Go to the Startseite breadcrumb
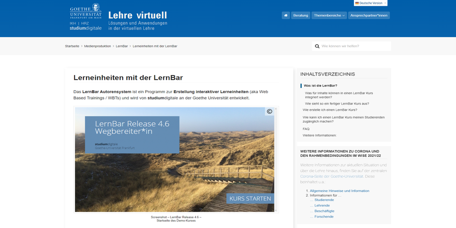Viewport: 456px width, 228px height. coord(72,46)
